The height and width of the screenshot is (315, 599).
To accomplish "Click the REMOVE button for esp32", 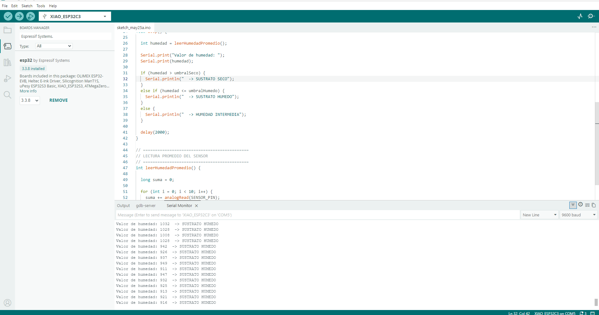I will (58, 100).
